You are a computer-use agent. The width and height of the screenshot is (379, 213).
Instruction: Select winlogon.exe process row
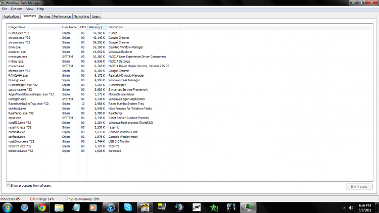[x=93, y=99]
